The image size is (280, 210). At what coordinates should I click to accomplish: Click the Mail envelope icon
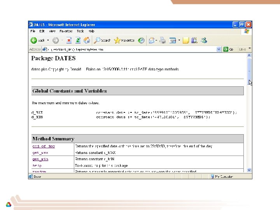click(x=152, y=40)
